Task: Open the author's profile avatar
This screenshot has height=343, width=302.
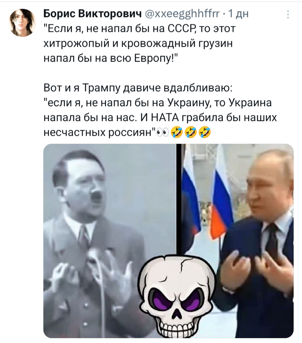Action: (x=22, y=22)
